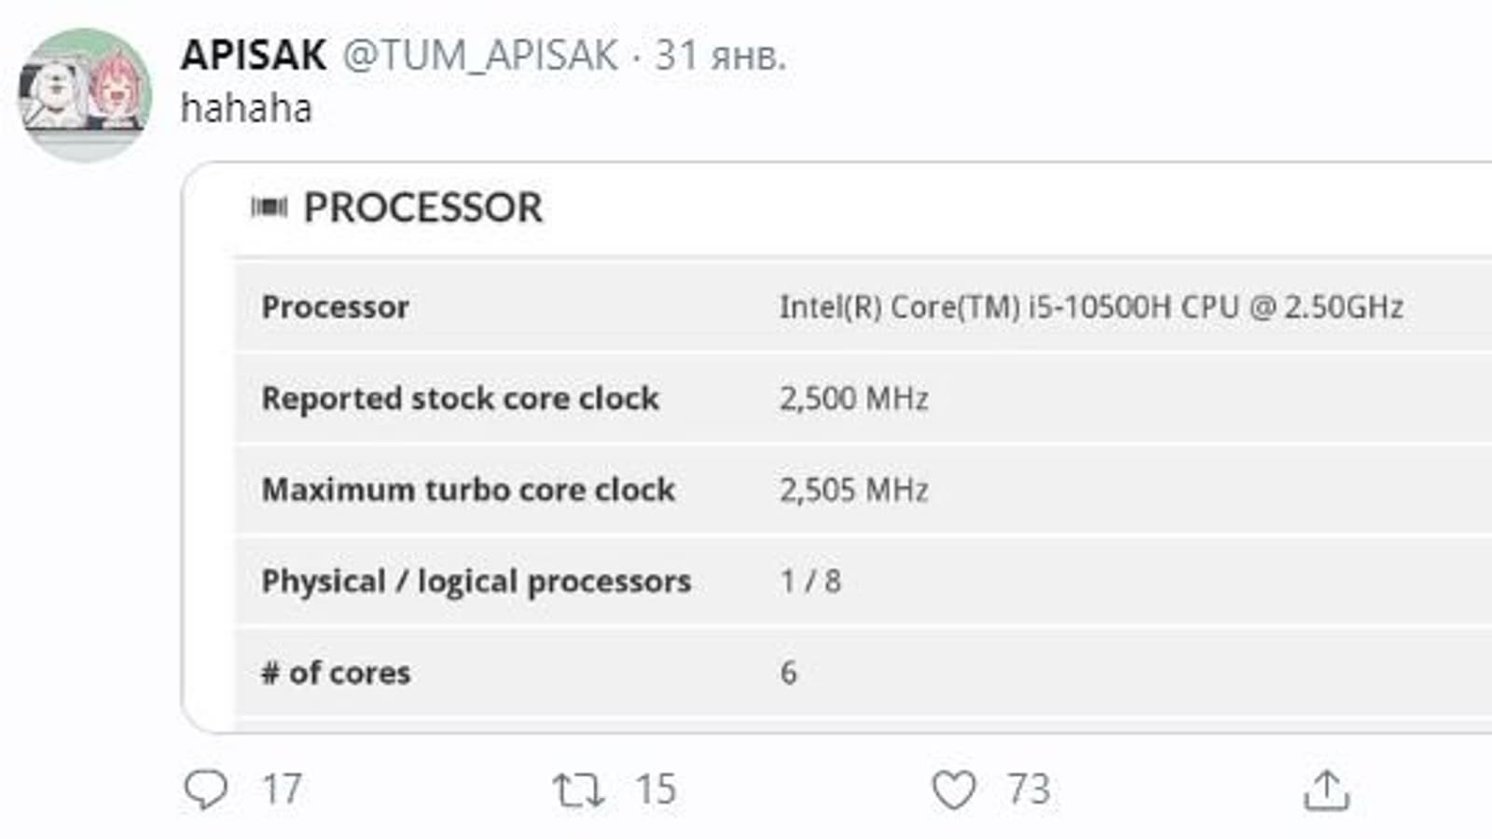
Task: Open the share menu upload icon
Action: (1326, 791)
